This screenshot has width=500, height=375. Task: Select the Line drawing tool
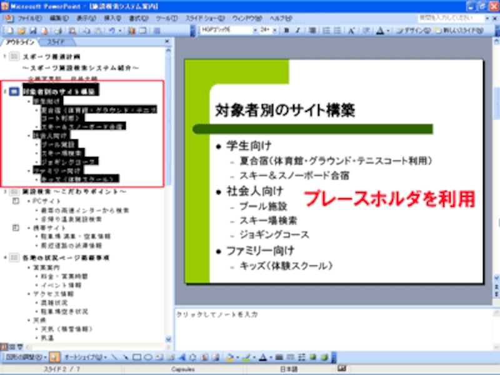click(x=114, y=357)
